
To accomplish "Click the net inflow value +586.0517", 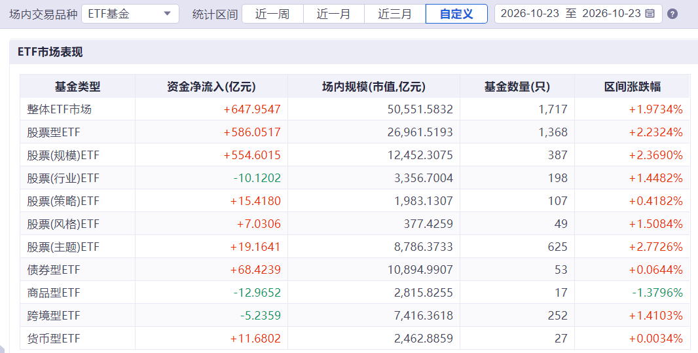I will coord(252,132).
